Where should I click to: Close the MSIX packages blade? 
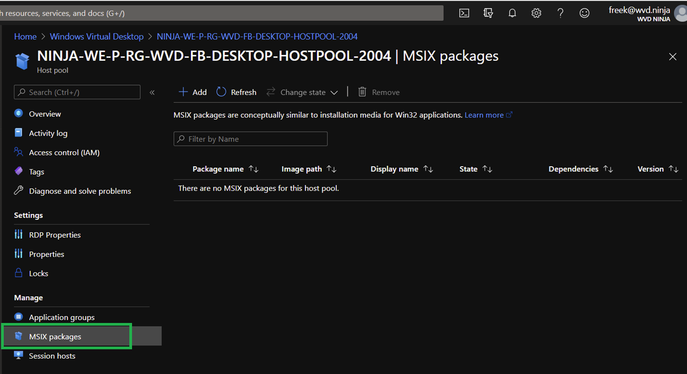pyautogui.click(x=673, y=56)
